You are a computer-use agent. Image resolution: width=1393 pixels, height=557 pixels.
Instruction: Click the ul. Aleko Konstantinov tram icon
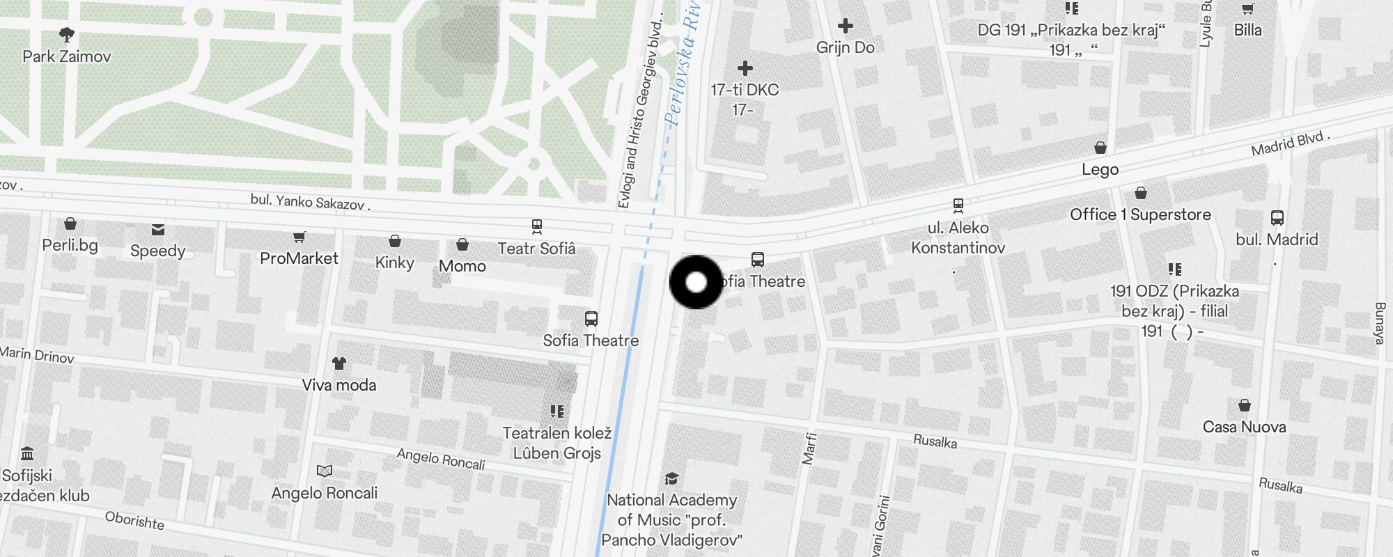click(958, 205)
